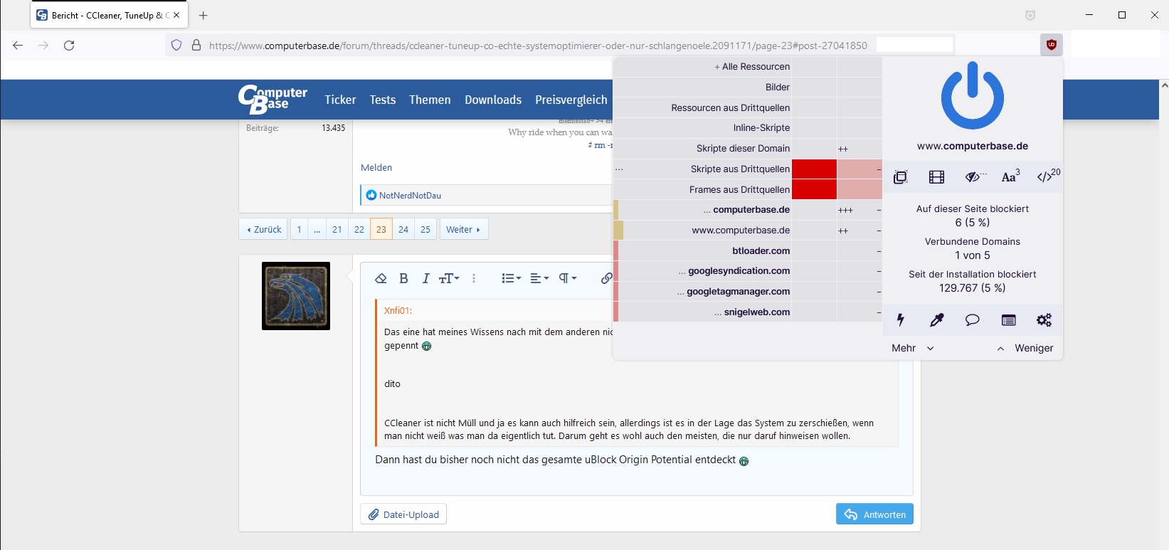The width and height of the screenshot is (1169, 550).
Task: Expand the googletagmanager.com domain row
Action: (702, 291)
